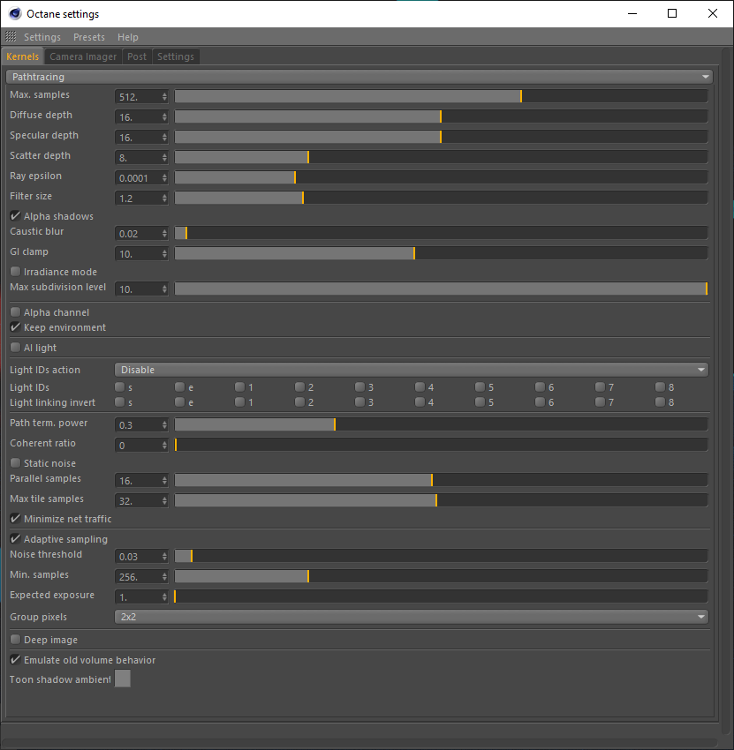Click the Max subdivision level stepper arrows
Screen dimensions: 734x750
click(x=164, y=289)
